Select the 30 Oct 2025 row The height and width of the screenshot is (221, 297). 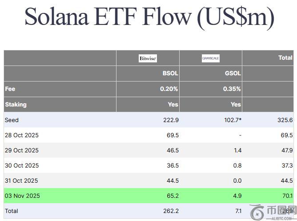click(22, 166)
